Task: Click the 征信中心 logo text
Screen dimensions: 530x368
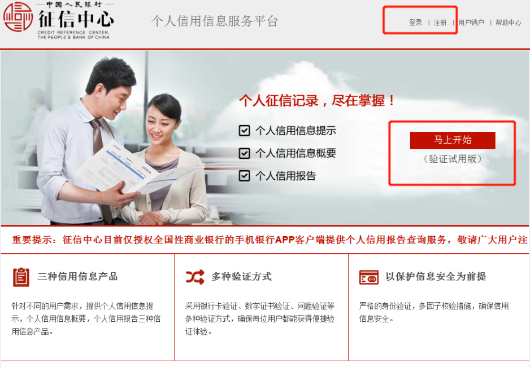Action: [x=76, y=19]
